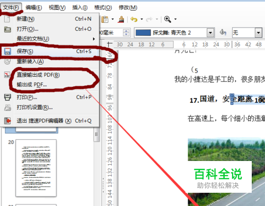
Task: Click the highway landscape photo
Action: tap(226, 172)
